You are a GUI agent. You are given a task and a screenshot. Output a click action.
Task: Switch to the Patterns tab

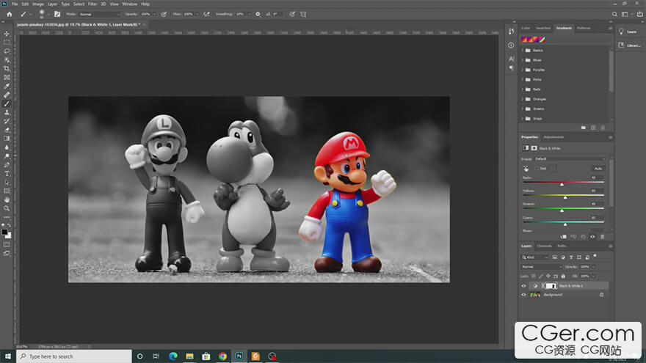(x=584, y=28)
